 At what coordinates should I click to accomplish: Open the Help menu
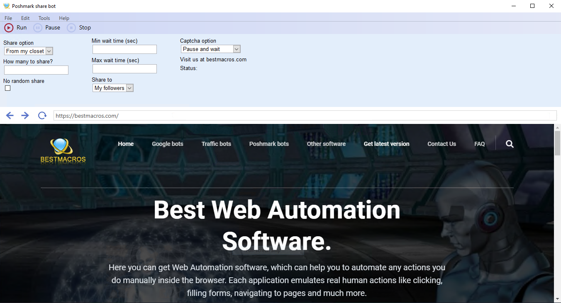click(64, 18)
